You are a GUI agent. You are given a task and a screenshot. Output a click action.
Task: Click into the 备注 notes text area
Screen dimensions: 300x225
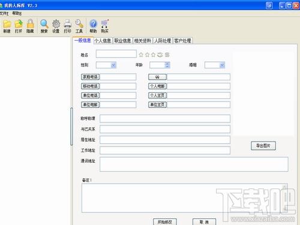pos(185,198)
